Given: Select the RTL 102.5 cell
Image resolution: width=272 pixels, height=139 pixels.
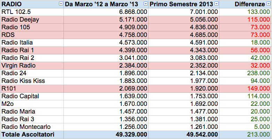Looking at the screenshot, I should pos(32,12).
